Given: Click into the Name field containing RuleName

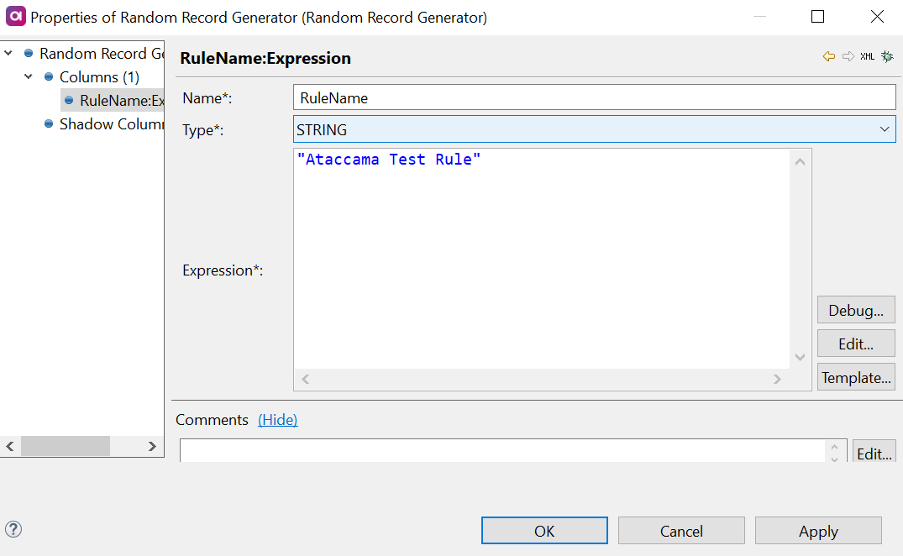Looking at the screenshot, I should pyautogui.click(x=594, y=97).
